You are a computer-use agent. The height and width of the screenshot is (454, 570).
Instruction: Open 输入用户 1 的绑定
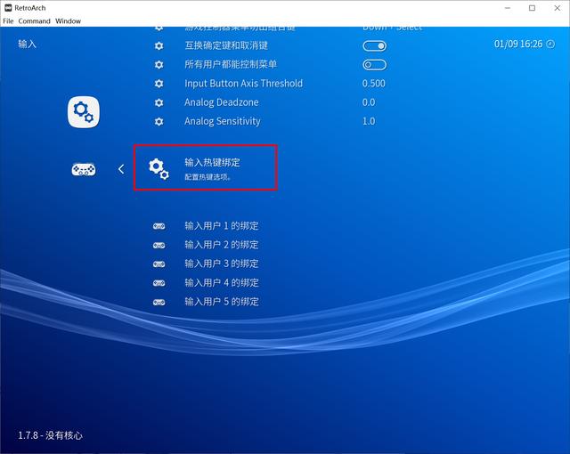[x=222, y=226]
